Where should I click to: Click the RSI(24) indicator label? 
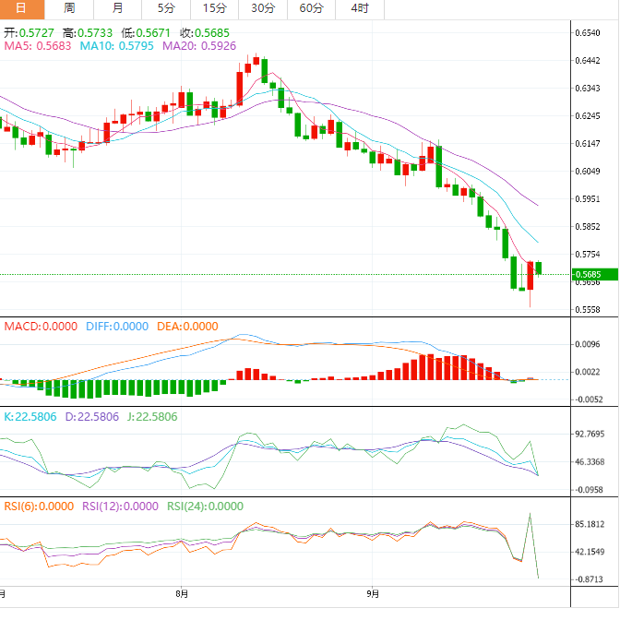pos(205,506)
